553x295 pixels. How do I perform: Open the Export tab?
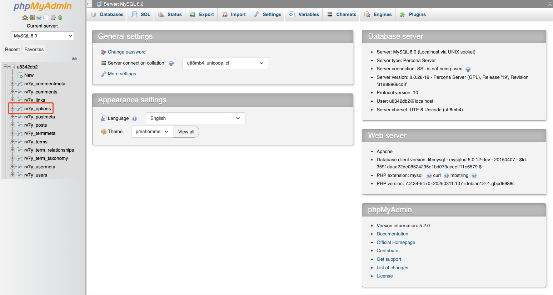[202, 15]
